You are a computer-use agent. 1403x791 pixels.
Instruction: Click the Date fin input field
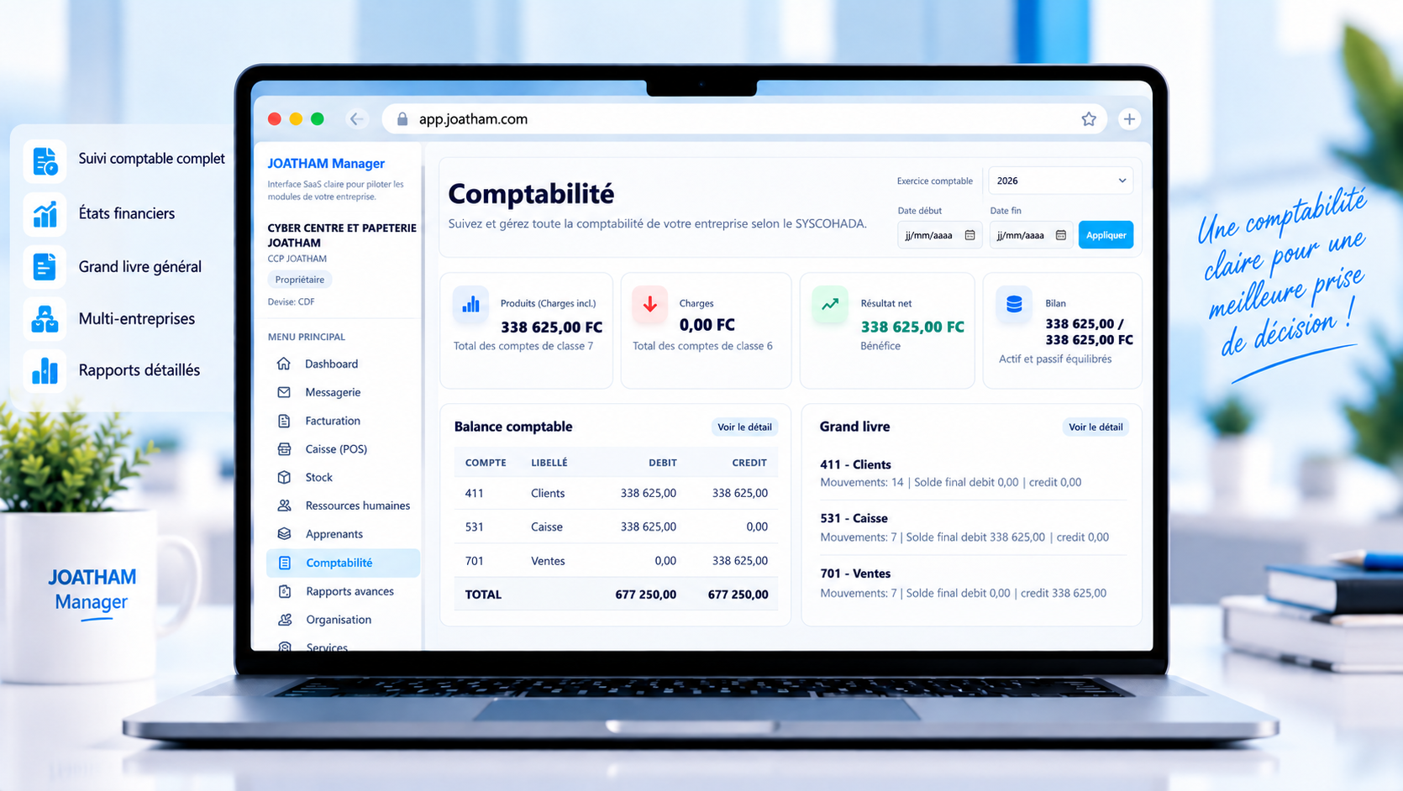(1031, 235)
